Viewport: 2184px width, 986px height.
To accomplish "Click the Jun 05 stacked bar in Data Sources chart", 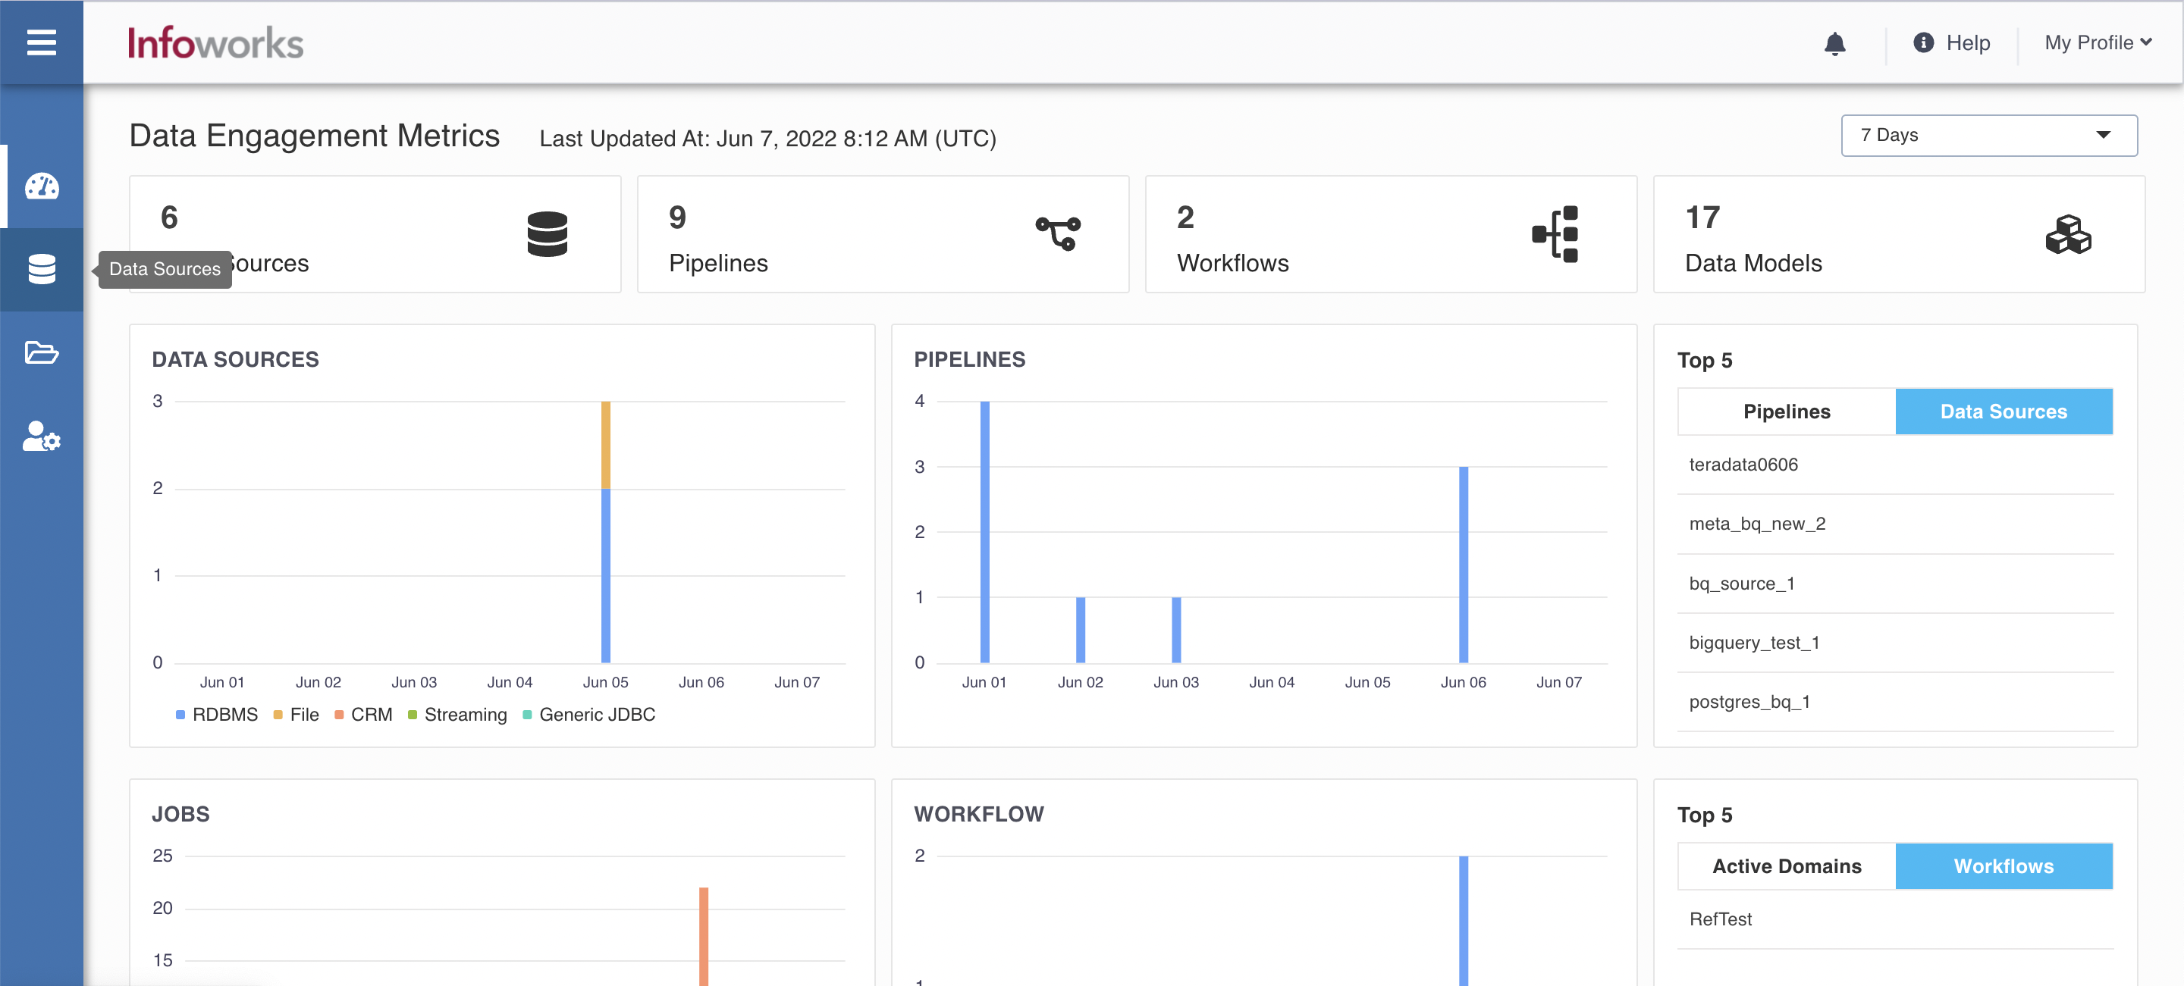I will click(x=605, y=532).
